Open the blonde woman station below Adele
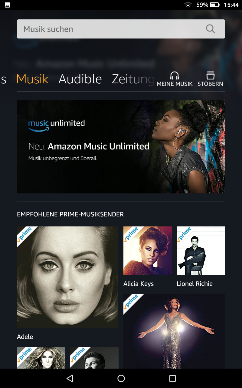 coord(41,358)
